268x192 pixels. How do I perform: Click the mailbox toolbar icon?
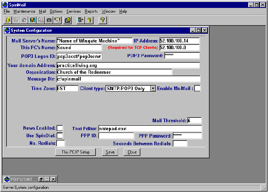68,20
